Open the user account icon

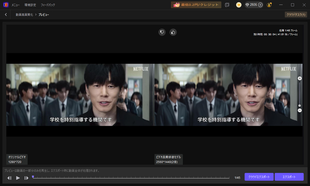269,5
